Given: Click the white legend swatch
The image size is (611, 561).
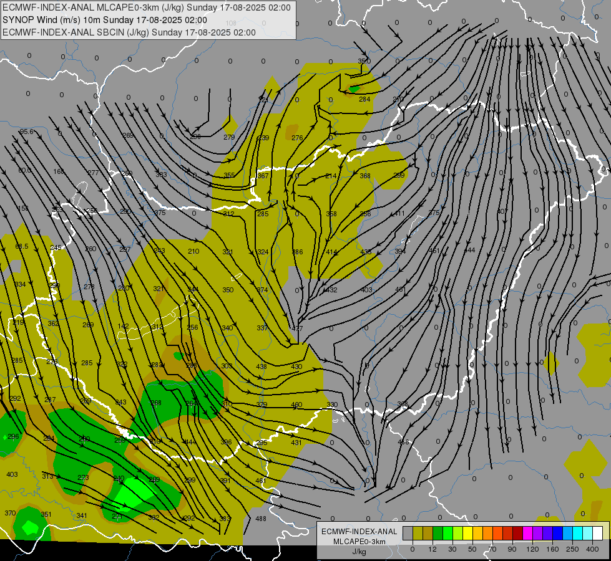Looking at the screenshot, I should (598, 533).
